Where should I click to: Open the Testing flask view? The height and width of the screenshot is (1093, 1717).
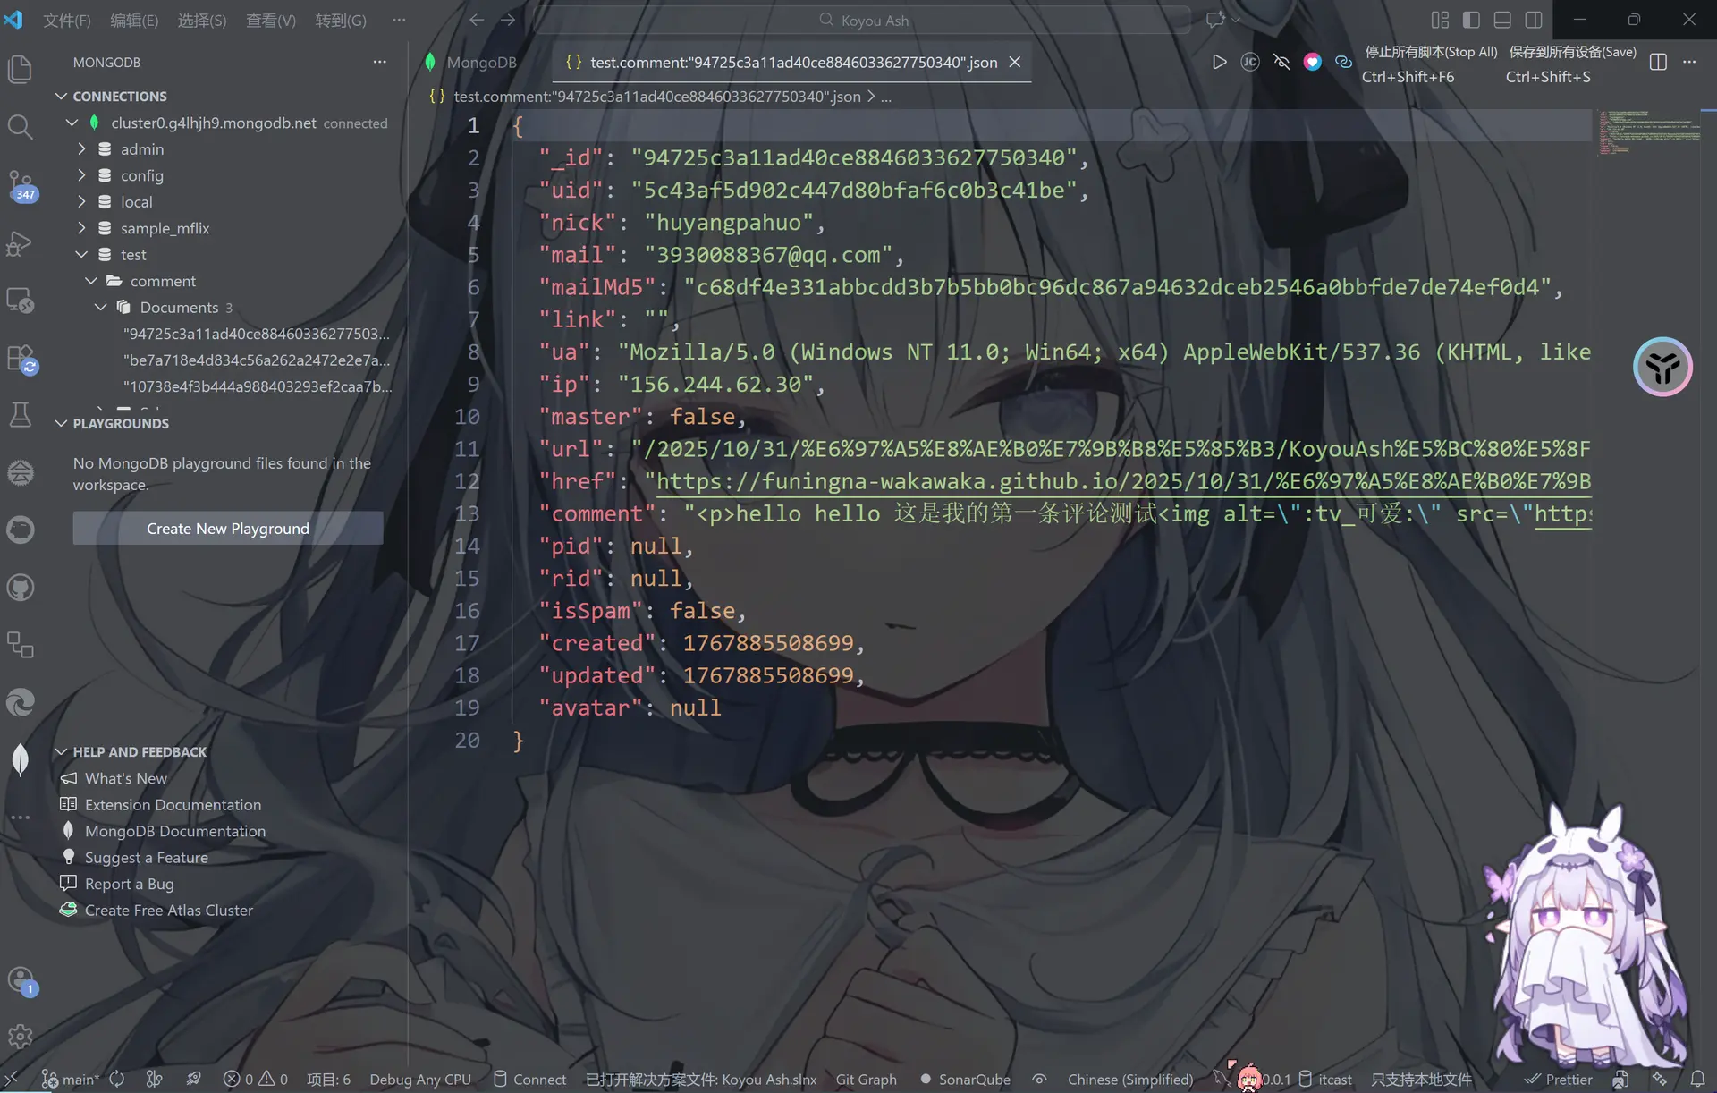tap(20, 415)
